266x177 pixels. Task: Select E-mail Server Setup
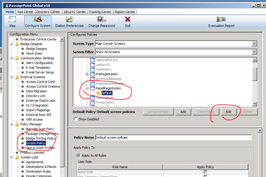pos(40,72)
